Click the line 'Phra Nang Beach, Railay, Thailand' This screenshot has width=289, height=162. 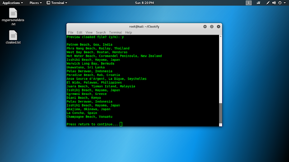point(98,48)
